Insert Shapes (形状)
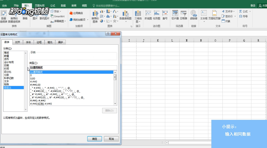 click(56, 11)
